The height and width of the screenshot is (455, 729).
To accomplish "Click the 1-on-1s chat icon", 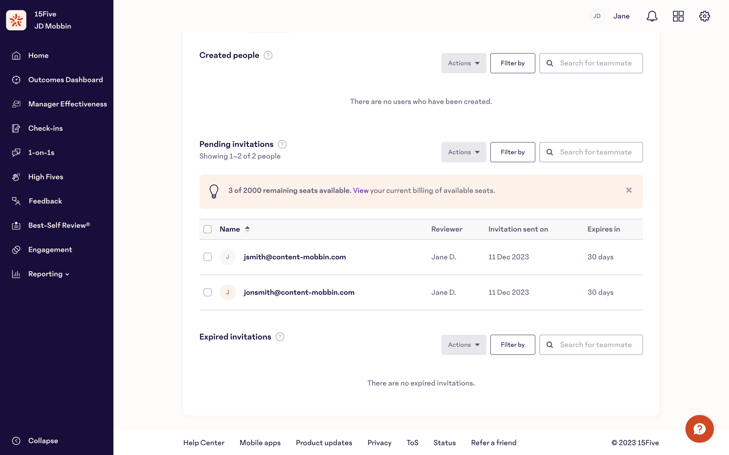I will (x=16, y=153).
